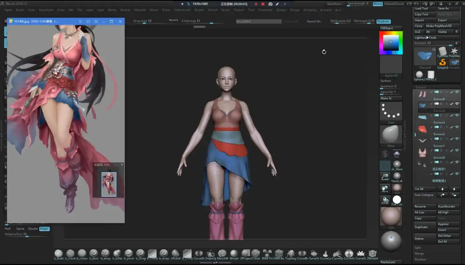The image size is (465, 265).
Task: Open the Stencil menu
Action: 213,10
